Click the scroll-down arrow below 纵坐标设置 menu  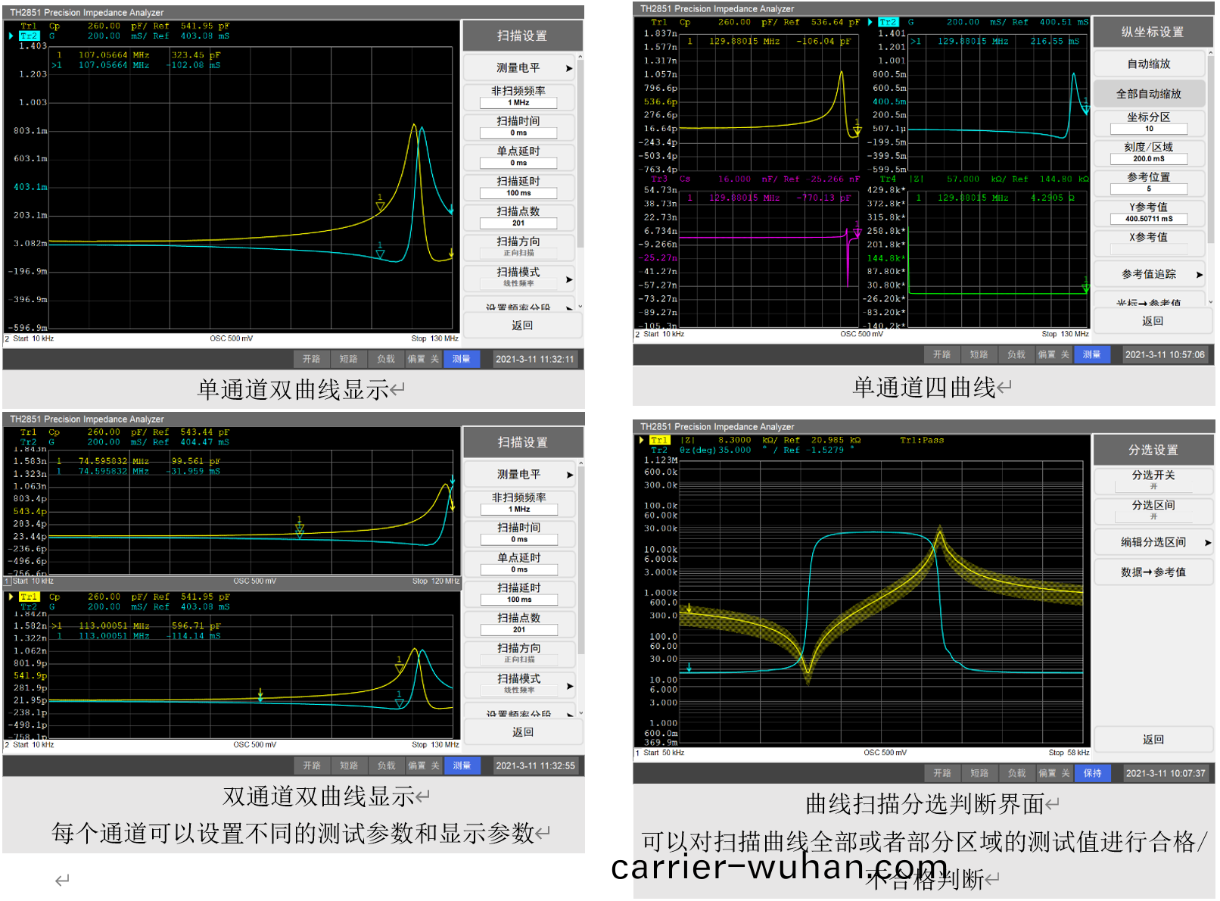coord(1210,302)
